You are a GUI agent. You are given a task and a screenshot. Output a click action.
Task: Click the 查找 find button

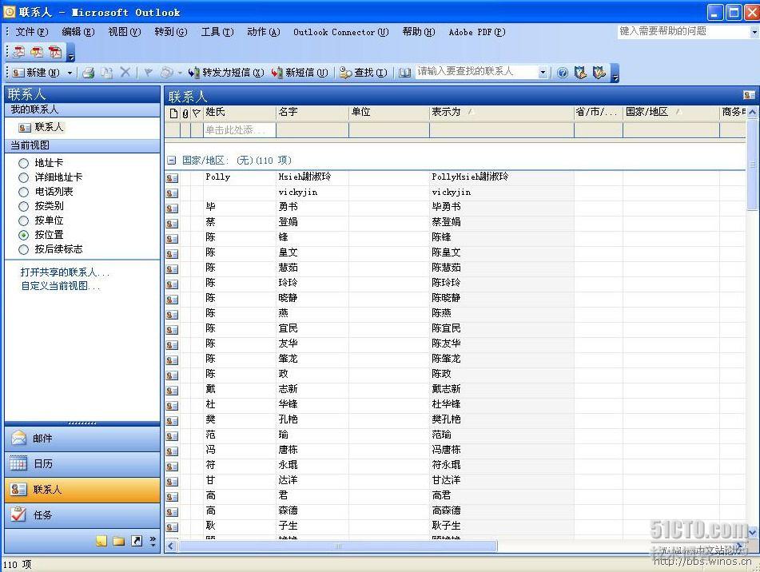click(x=364, y=73)
